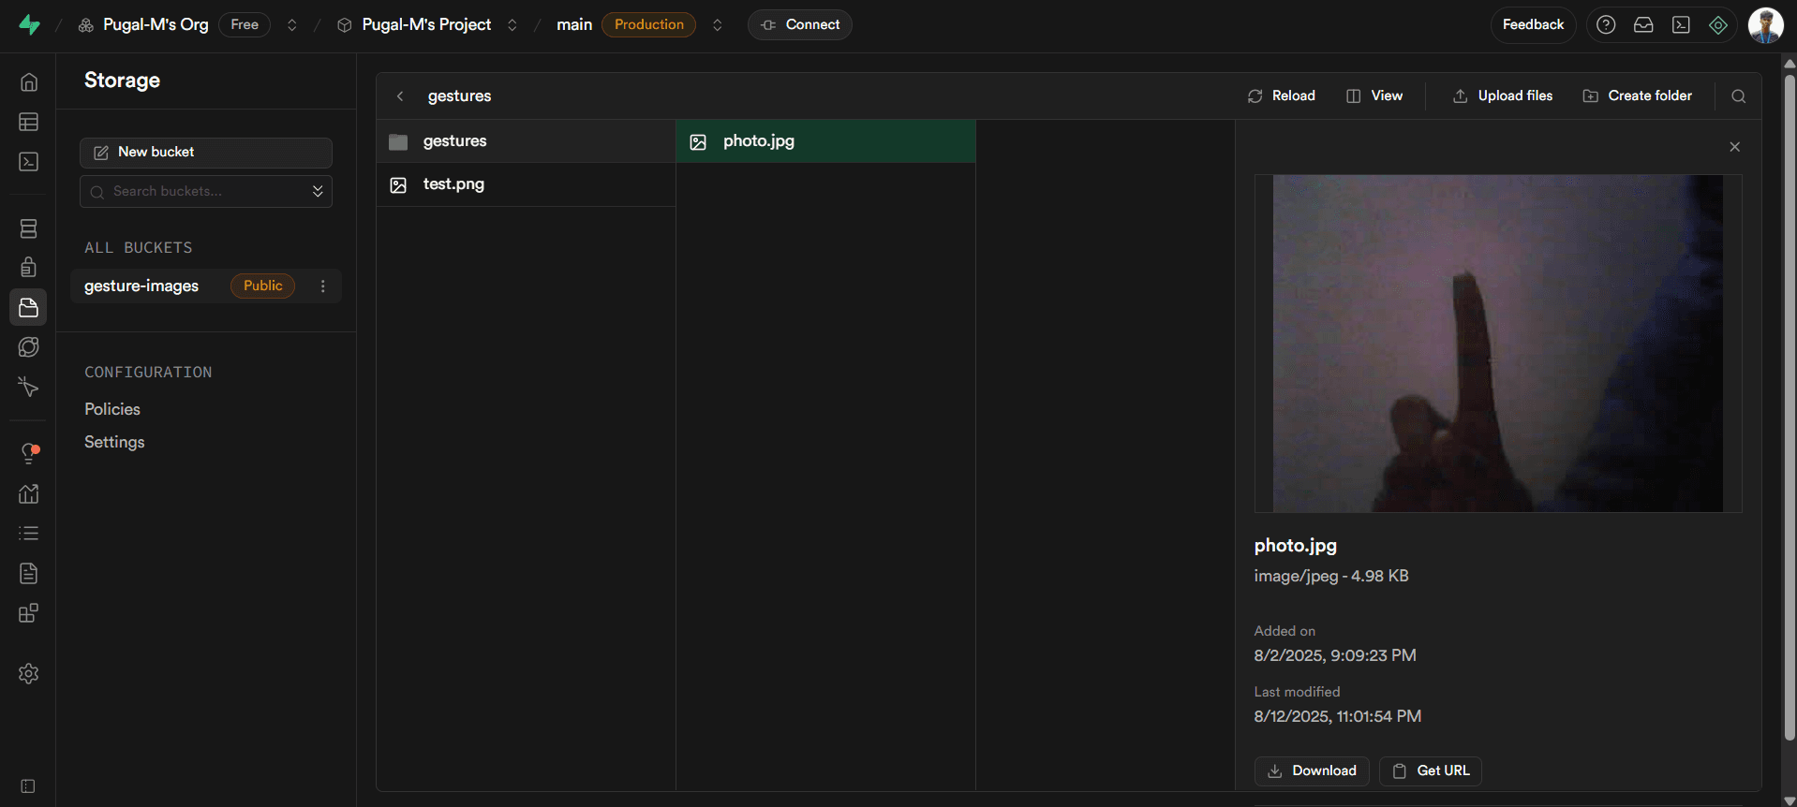Open the Advisors lightbulb icon

click(29, 454)
